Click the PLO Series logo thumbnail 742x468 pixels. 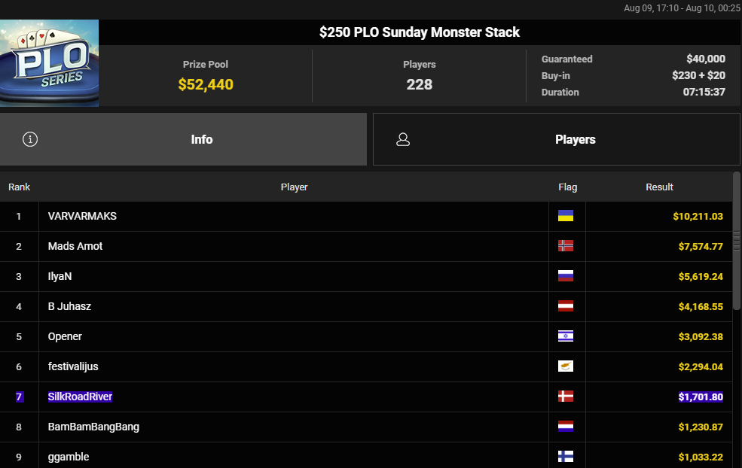[49, 63]
